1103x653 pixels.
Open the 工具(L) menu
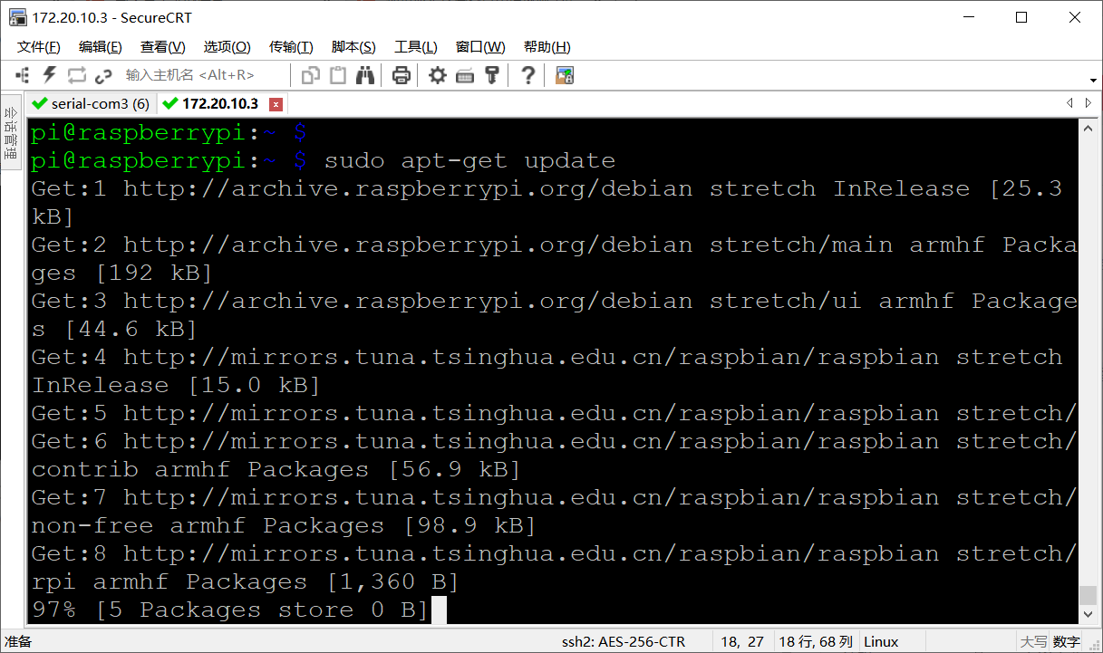415,47
